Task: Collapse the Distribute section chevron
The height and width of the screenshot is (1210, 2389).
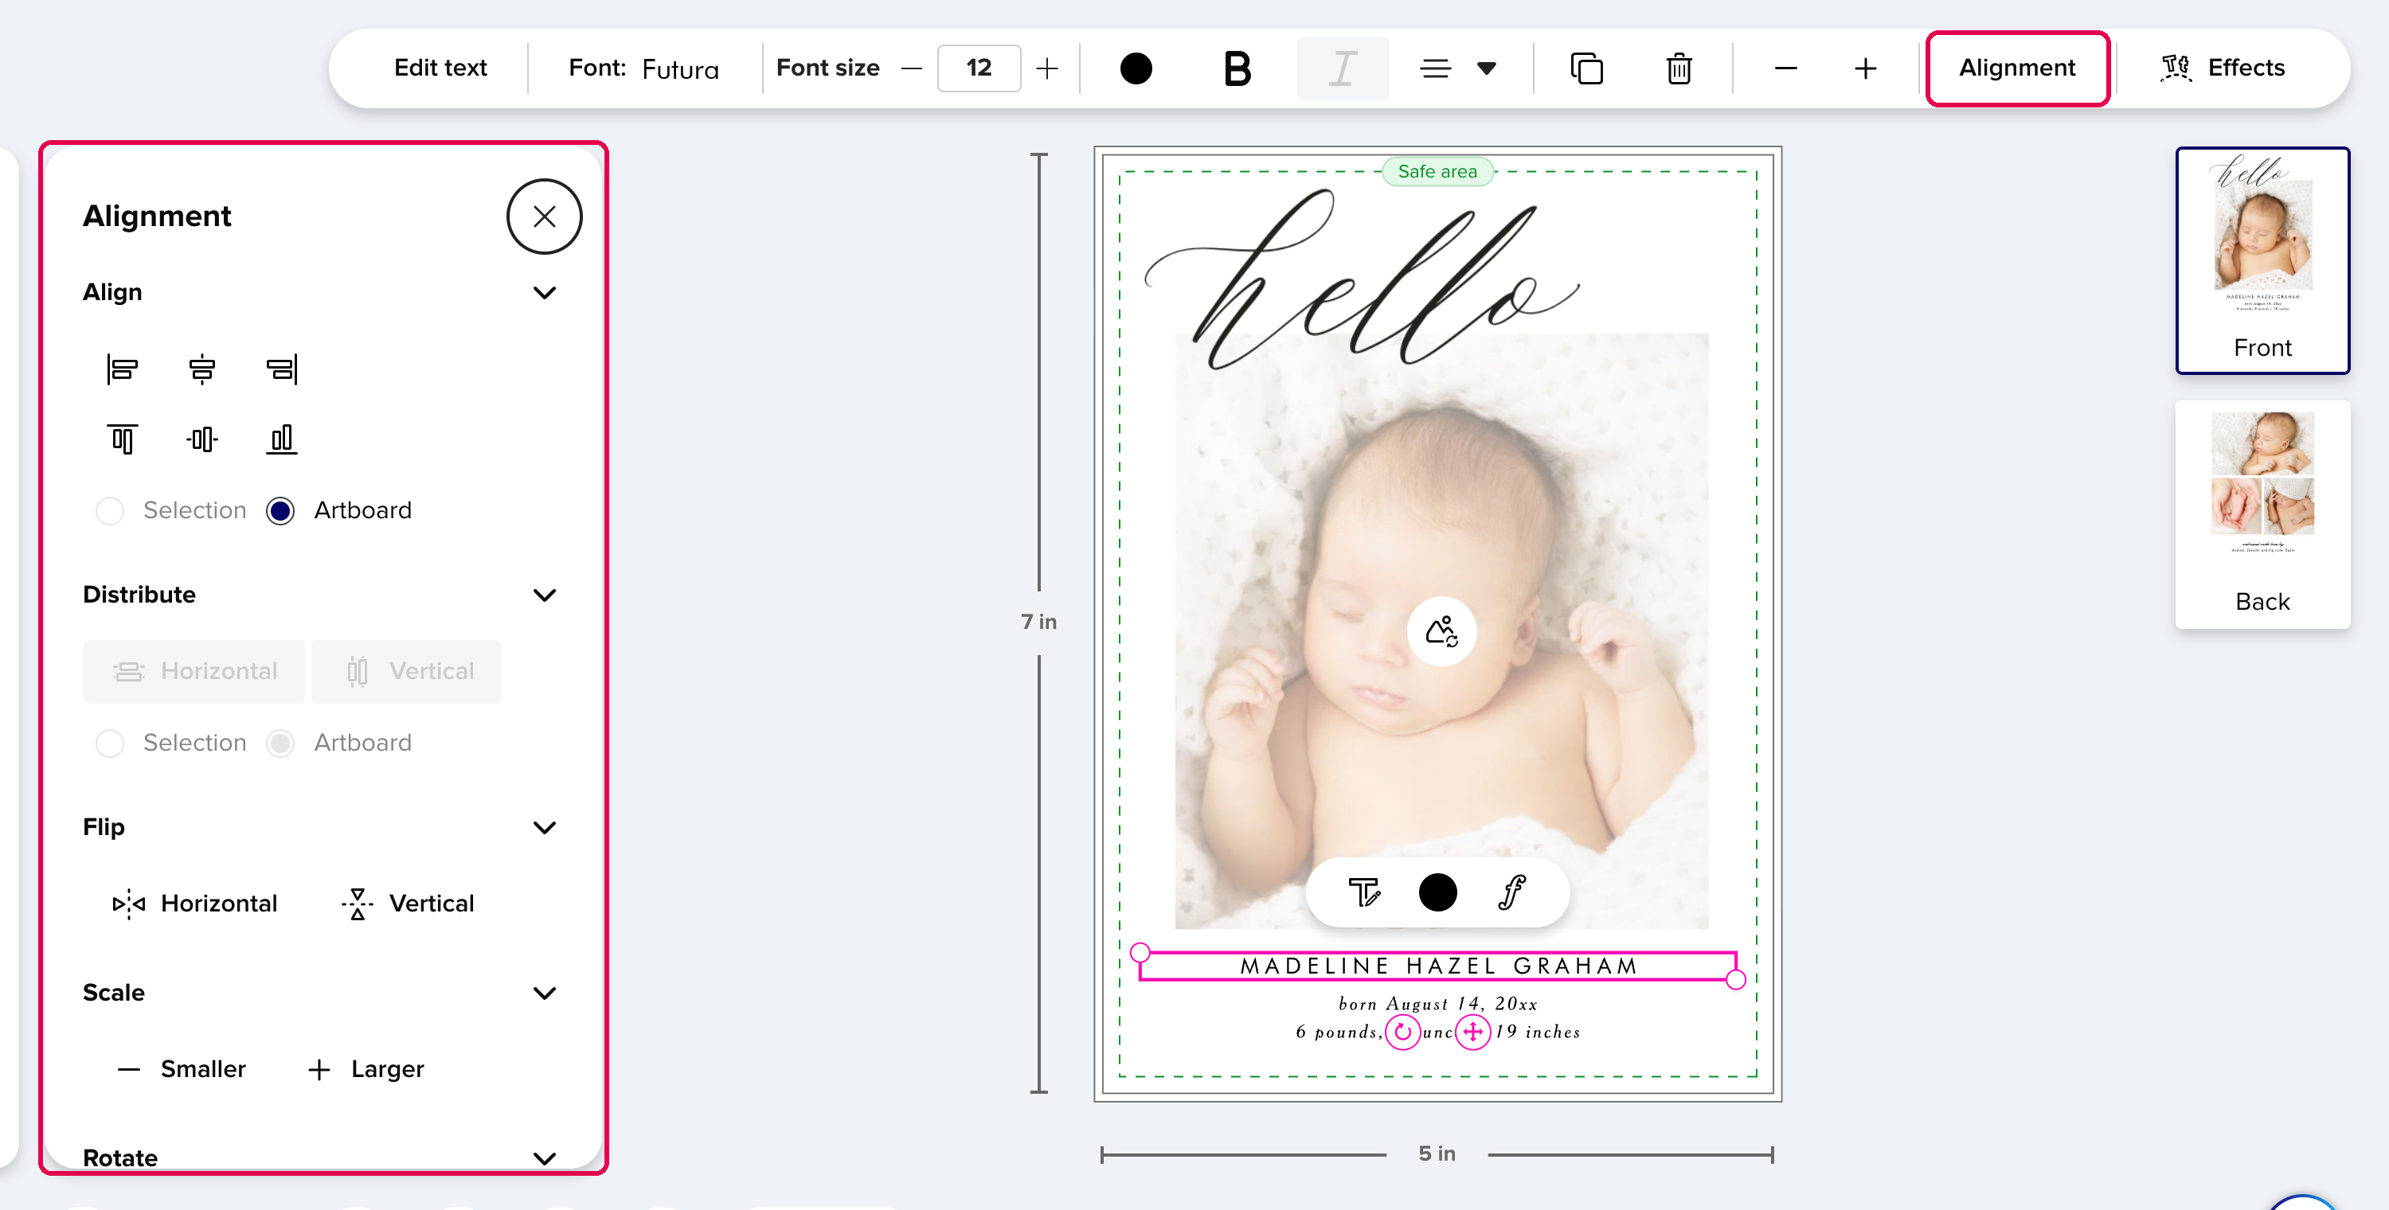Action: (545, 595)
